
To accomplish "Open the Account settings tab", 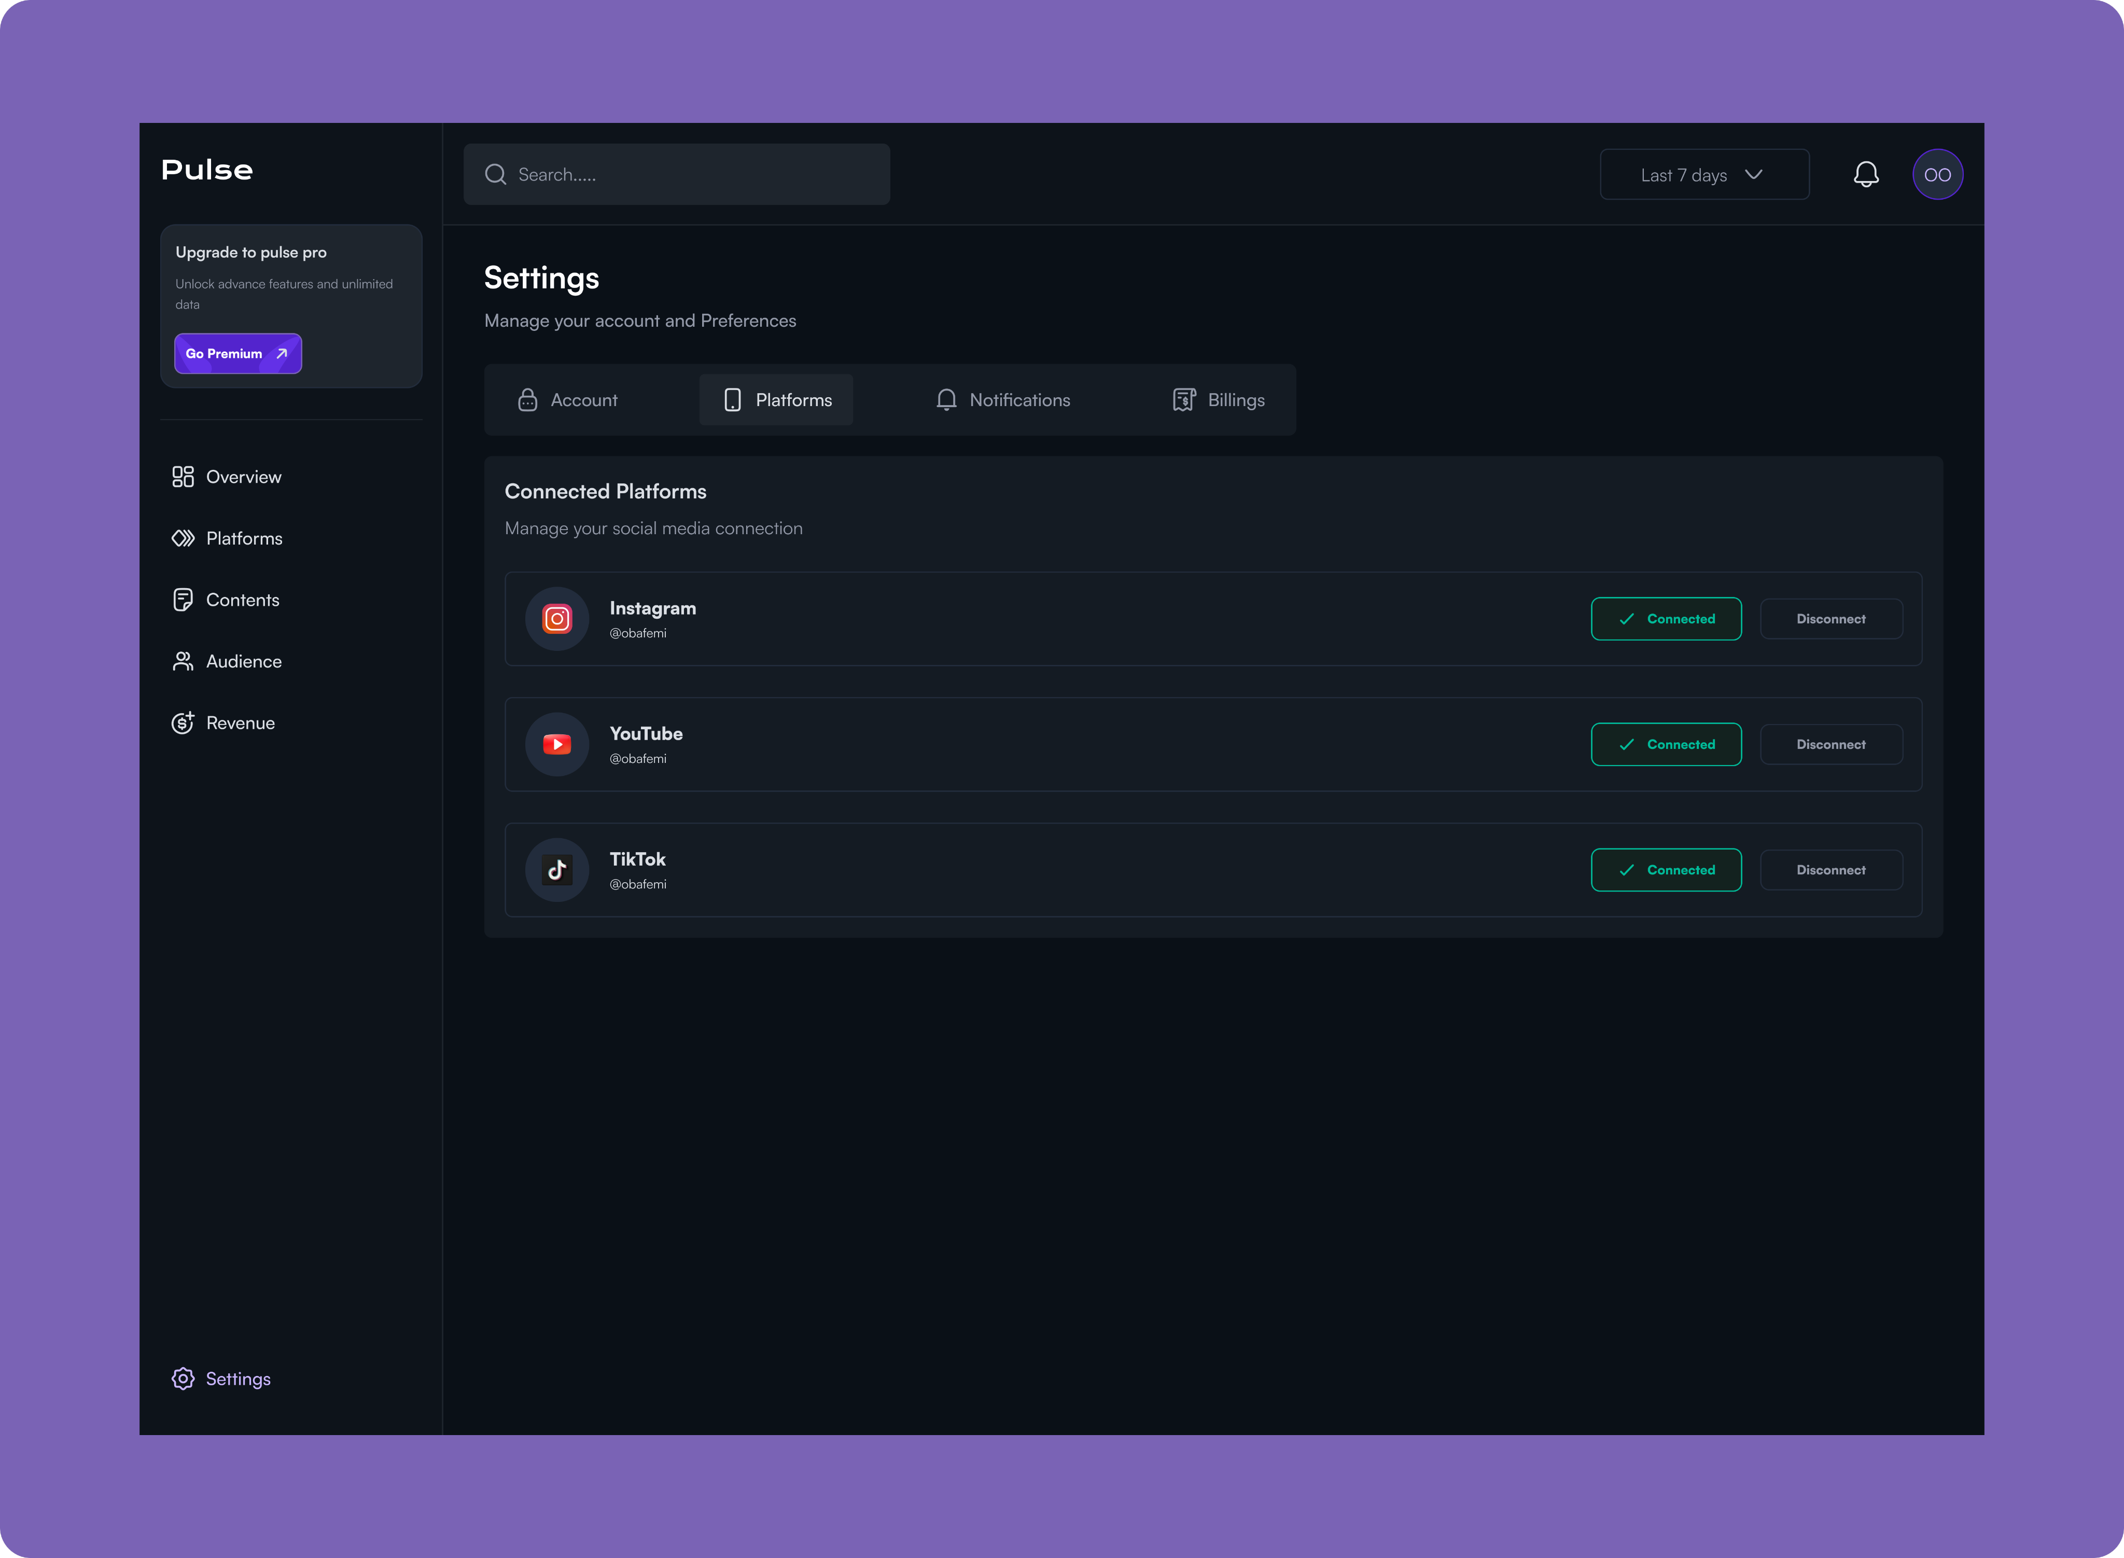I will coord(567,400).
